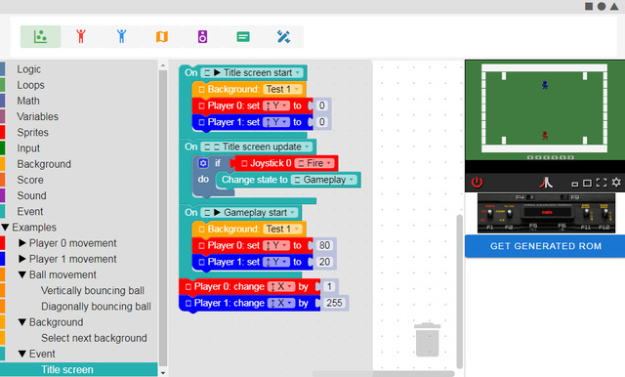The width and height of the screenshot is (625, 377).
Task: Collapse the Ball movement example group
Action: (x=22, y=274)
